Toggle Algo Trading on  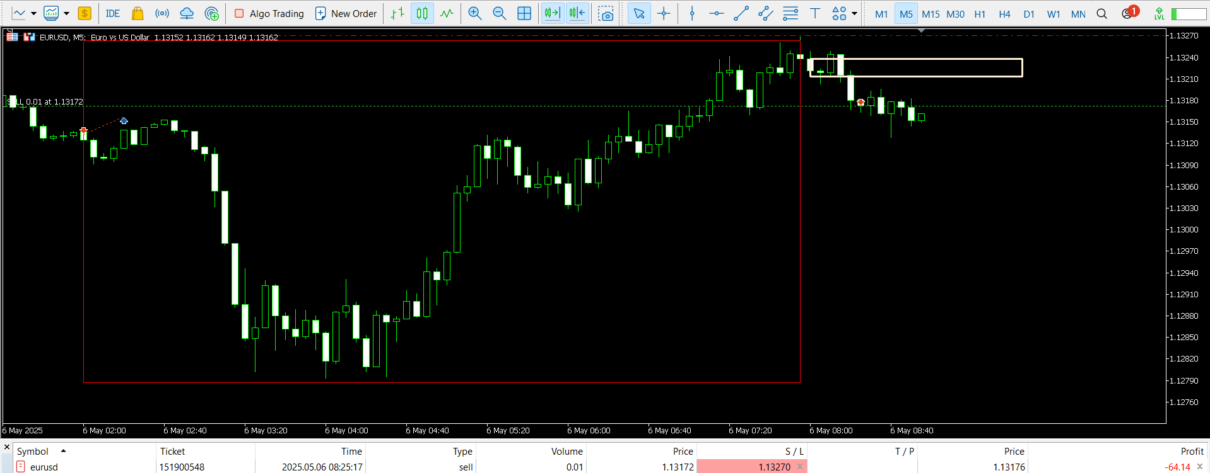tap(269, 13)
